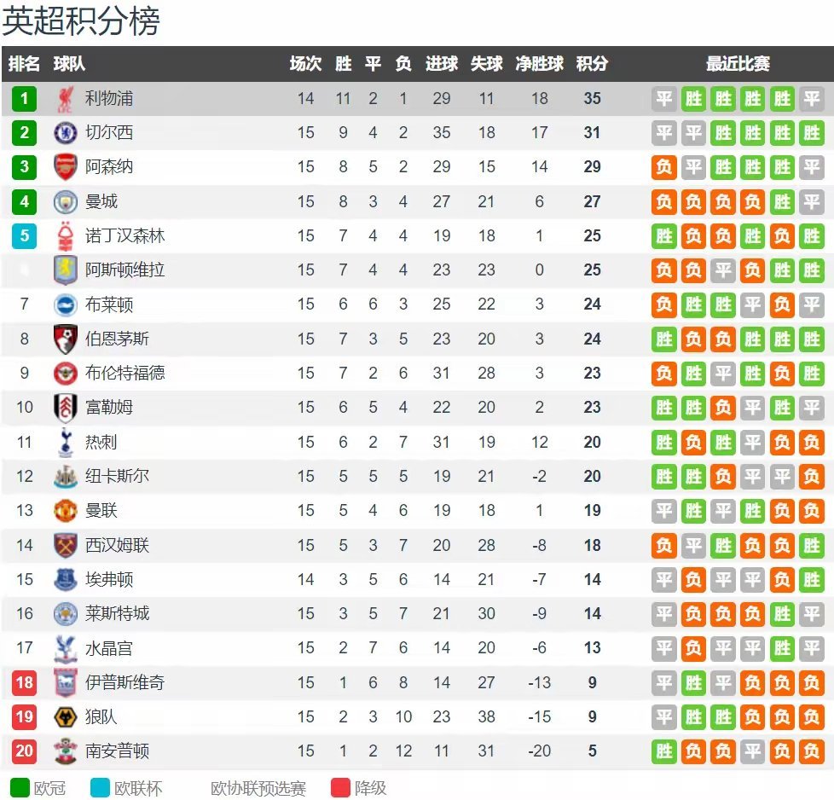Click the Manchester United (曼联) crest icon
Viewport: 834px width, 800px height.
(x=66, y=511)
